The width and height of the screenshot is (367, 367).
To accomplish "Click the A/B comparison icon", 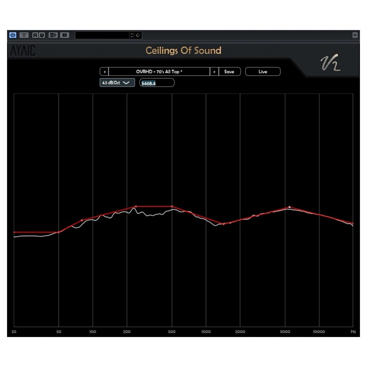I will [53, 35].
